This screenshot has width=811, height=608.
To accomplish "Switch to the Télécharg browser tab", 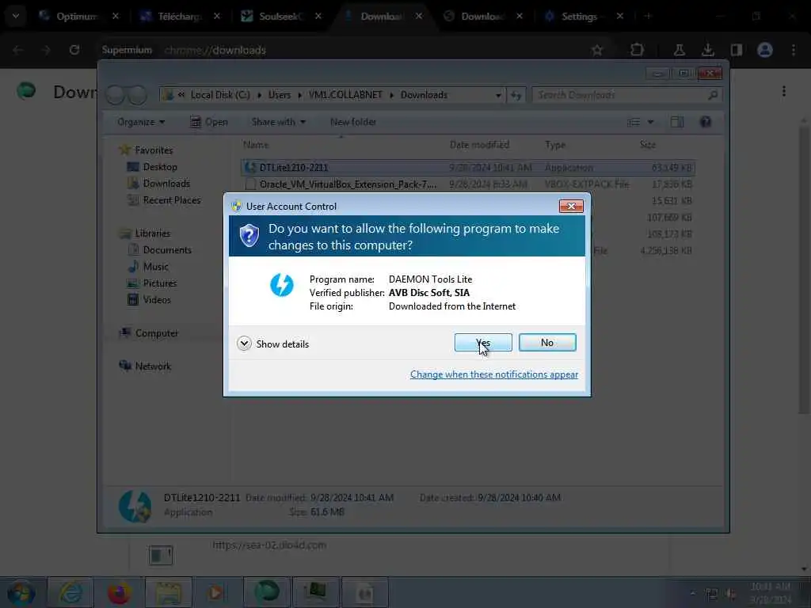I will pyautogui.click(x=178, y=17).
